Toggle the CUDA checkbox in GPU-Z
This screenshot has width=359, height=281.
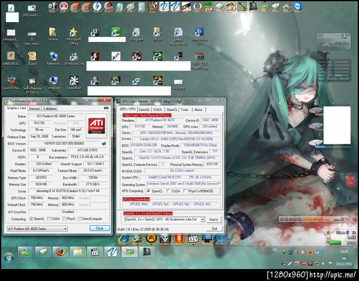point(48,219)
